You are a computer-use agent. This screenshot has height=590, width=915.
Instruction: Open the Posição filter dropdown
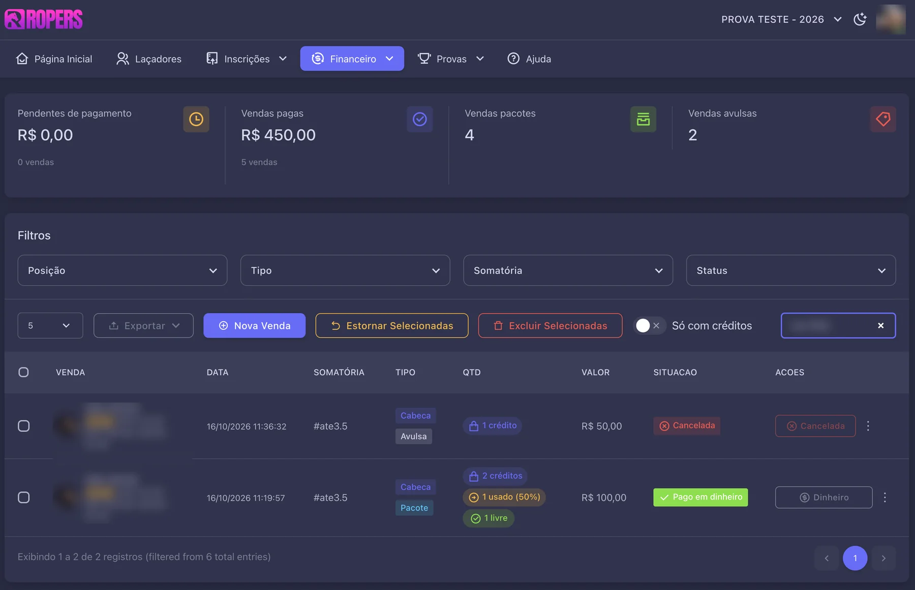click(x=123, y=270)
